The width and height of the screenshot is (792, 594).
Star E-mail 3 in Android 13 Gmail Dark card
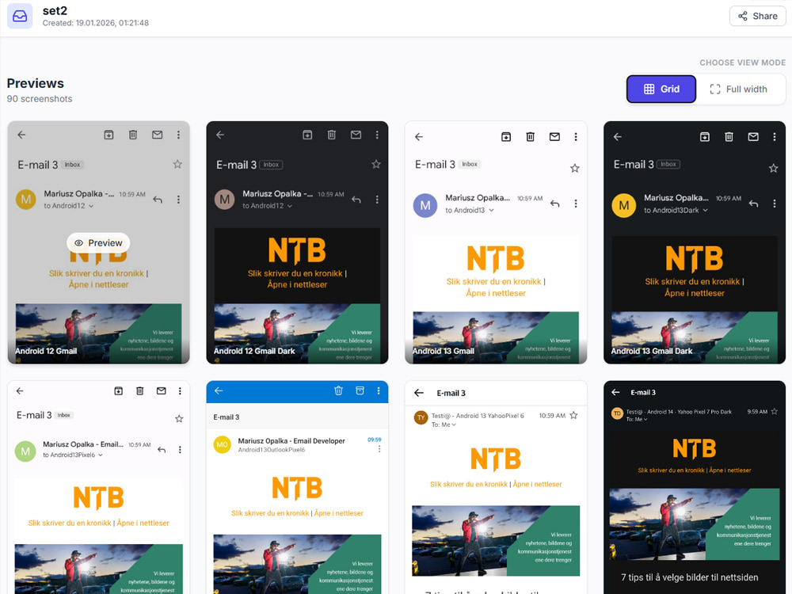pyautogui.click(x=773, y=168)
